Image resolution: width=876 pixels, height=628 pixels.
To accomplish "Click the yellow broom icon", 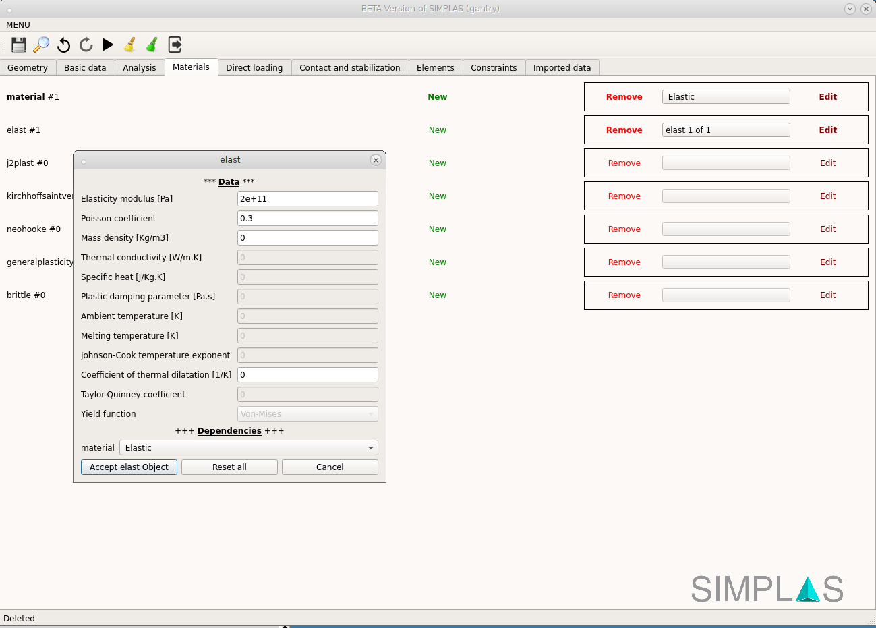I will tap(130, 45).
